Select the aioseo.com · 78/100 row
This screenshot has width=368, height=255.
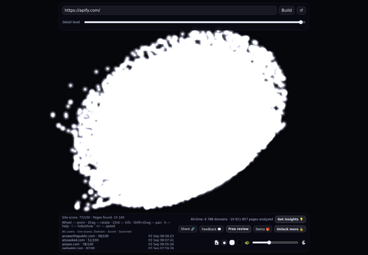coord(118,244)
